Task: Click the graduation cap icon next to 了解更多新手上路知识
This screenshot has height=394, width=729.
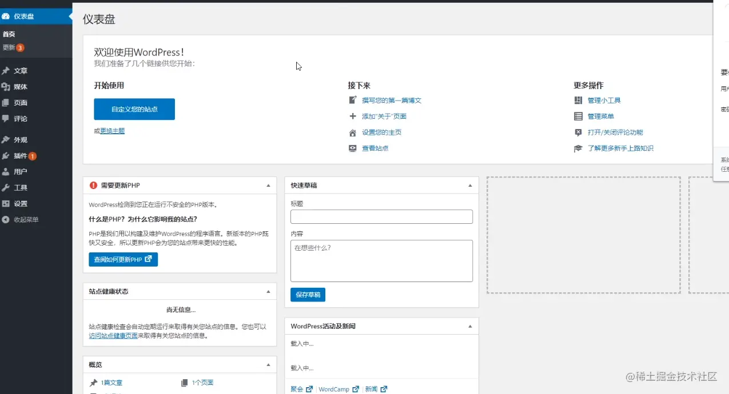Action: coord(578,148)
